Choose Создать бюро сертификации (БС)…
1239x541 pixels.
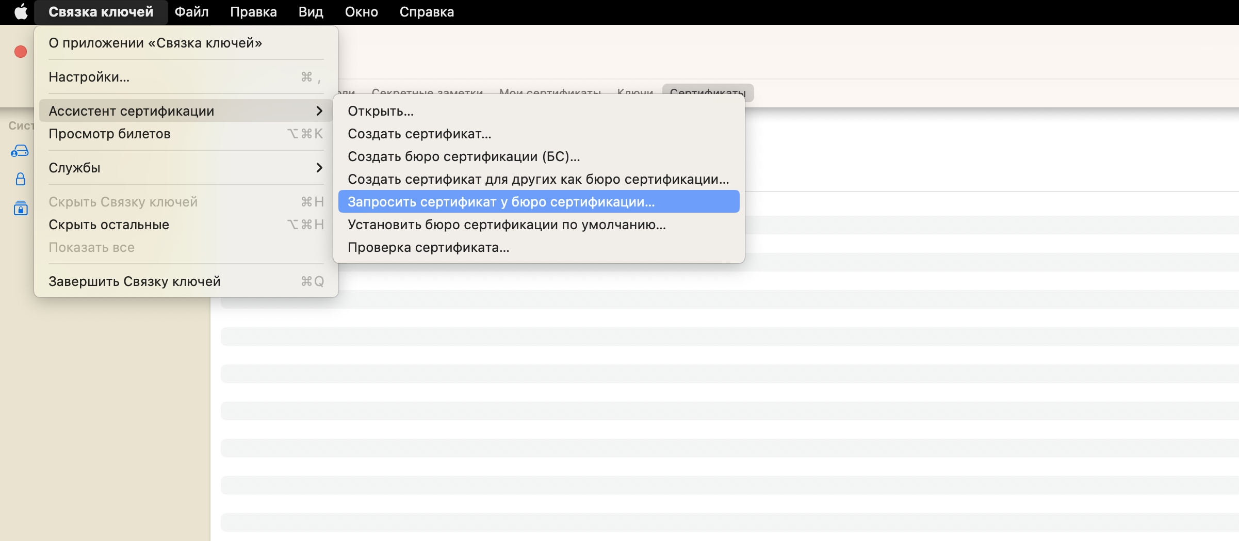click(464, 156)
